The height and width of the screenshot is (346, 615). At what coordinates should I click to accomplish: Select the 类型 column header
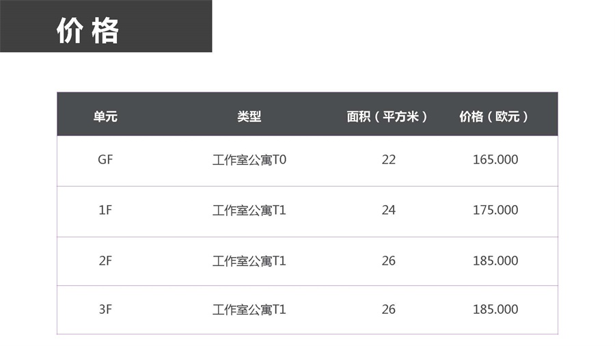click(249, 116)
